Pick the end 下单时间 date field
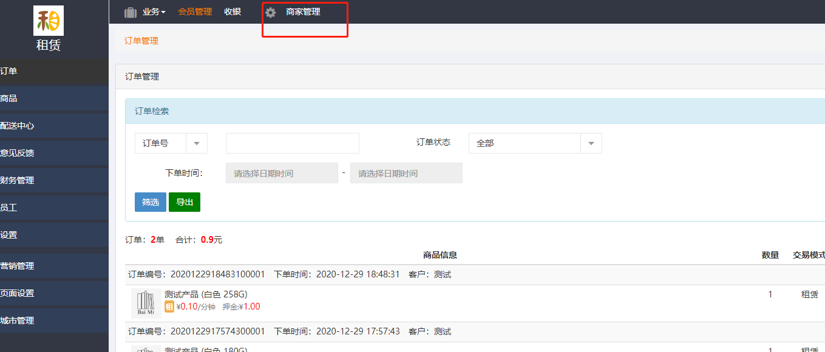Viewport: 825px width, 352px height. [x=406, y=173]
